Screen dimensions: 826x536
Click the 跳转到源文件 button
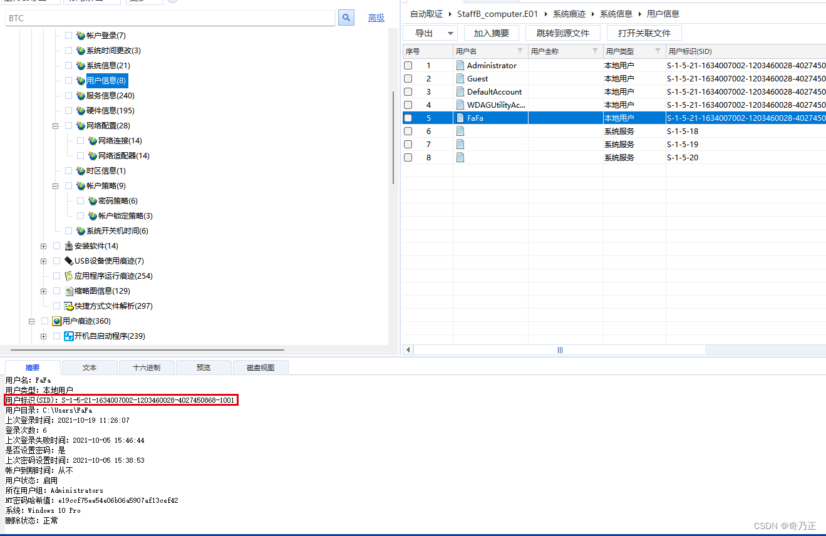(x=563, y=33)
